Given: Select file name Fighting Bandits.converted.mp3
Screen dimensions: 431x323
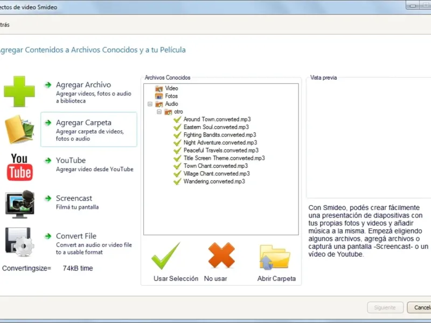Looking at the screenshot, I should (x=220, y=135).
